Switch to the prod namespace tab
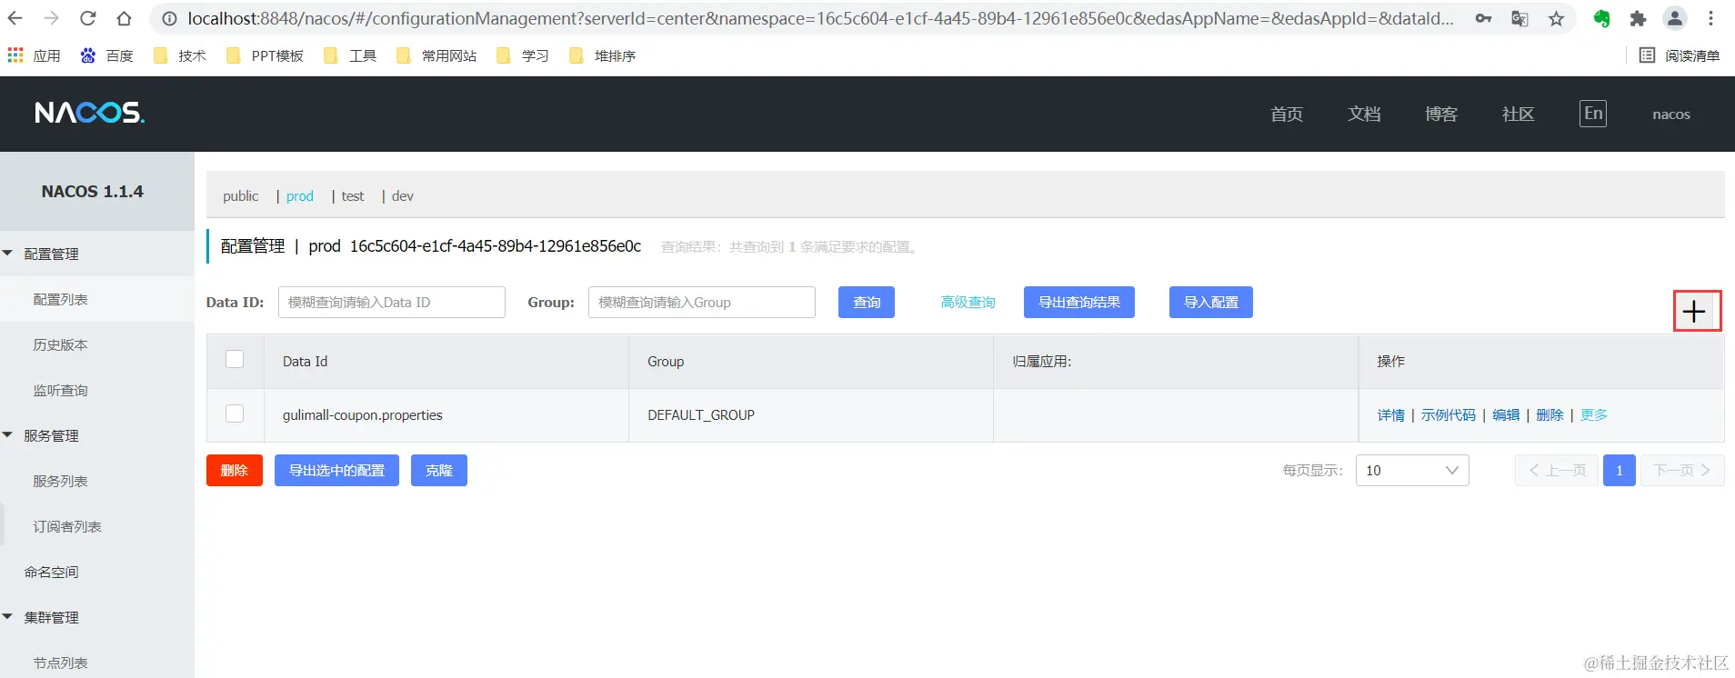The width and height of the screenshot is (1735, 678). click(299, 195)
